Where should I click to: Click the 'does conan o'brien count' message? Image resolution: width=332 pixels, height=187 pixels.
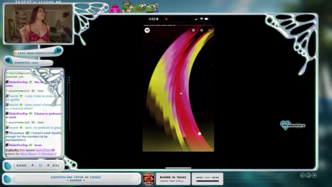tap(34, 106)
